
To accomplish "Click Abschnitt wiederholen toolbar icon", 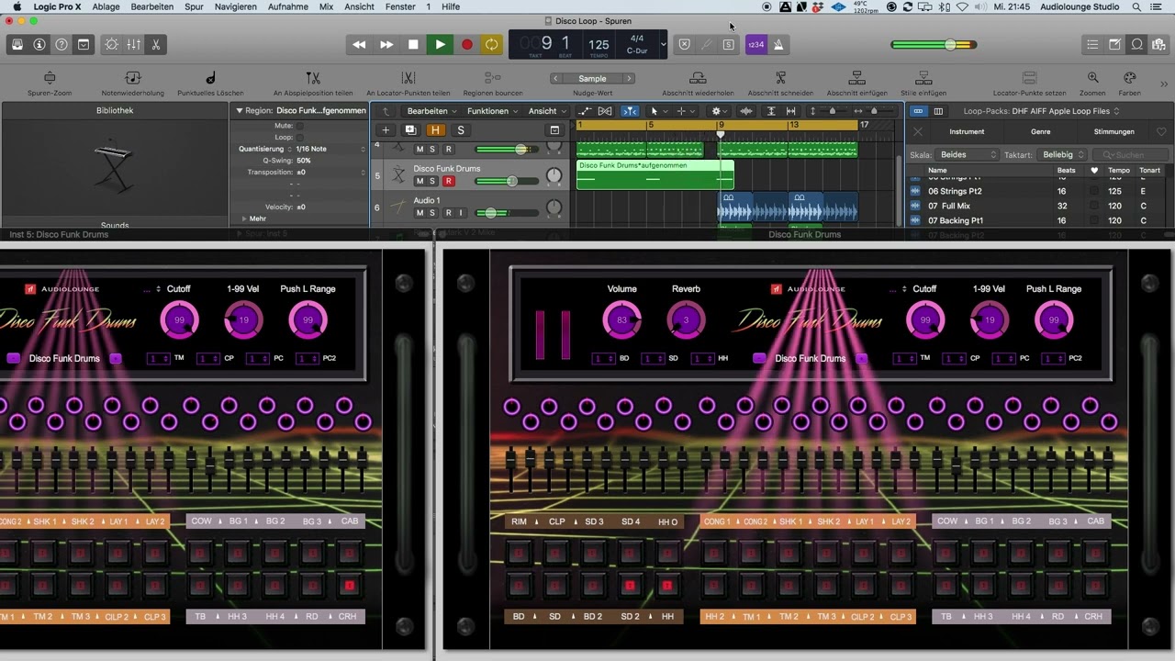I will (698, 79).
